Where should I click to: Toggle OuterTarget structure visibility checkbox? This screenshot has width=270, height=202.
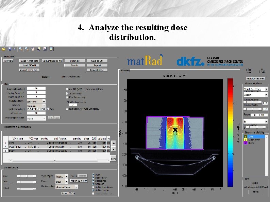pyautogui.click(x=246, y=140)
